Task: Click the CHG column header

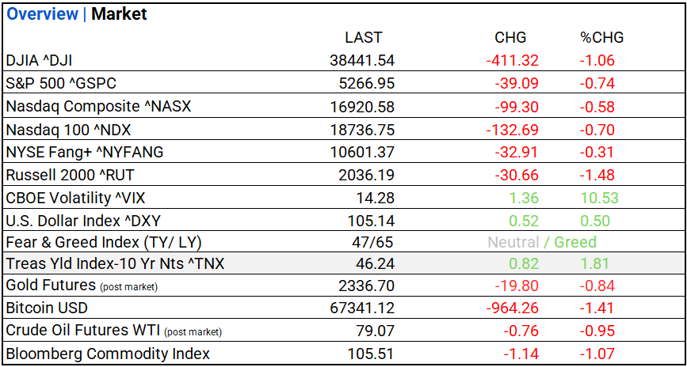Action: tap(510, 37)
